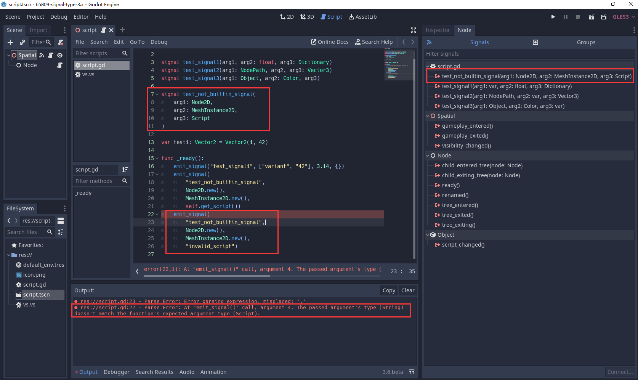Close the script scene tab
The image size is (638, 380).
click(111, 30)
